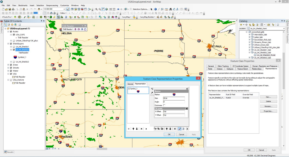The width and height of the screenshot is (289, 157).
Task: Enable the Urban_CitiesPop10K_plus layer
Action: (x=14, y=41)
